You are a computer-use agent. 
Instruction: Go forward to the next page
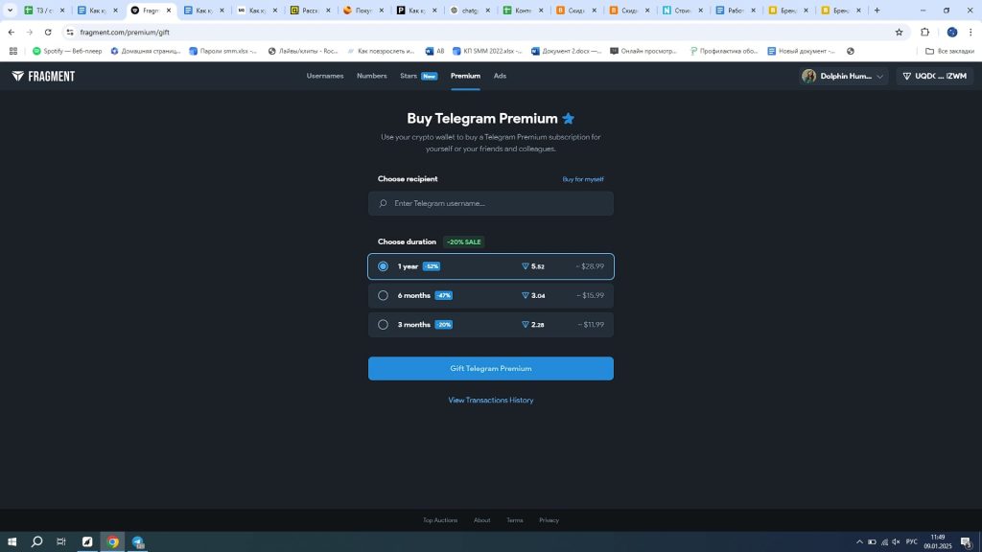click(30, 32)
